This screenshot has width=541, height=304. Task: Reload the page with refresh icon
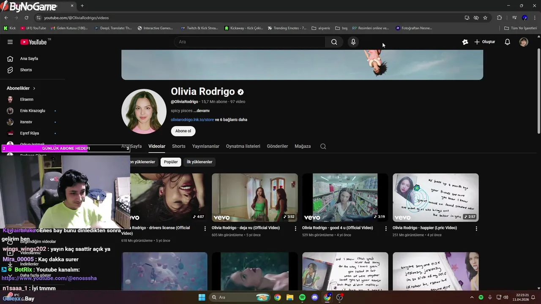coord(26,18)
